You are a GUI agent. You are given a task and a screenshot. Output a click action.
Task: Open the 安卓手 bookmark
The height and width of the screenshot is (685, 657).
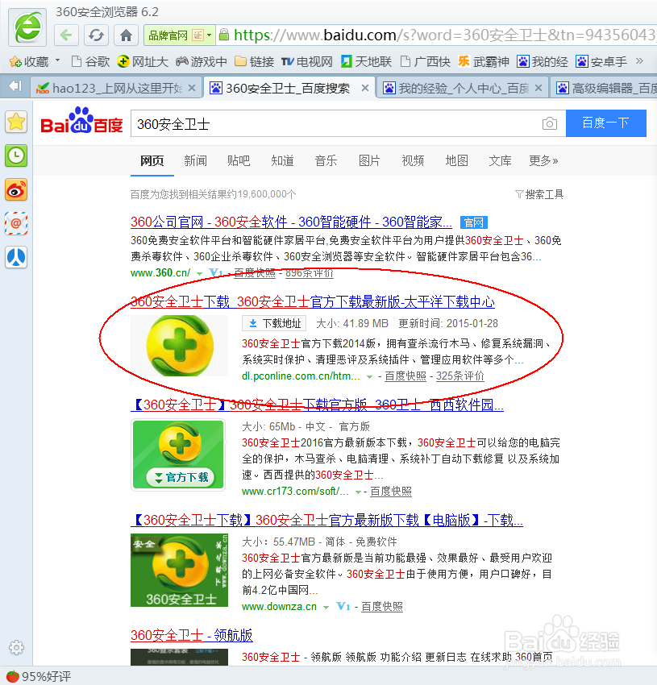601,61
